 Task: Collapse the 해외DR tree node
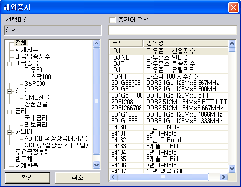(x=9, y=132)
